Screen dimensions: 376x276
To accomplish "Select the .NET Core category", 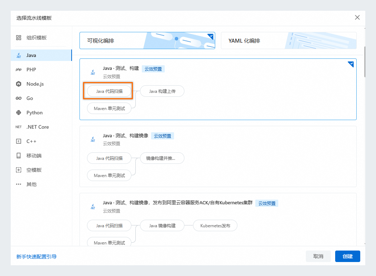I will [41, 127].
